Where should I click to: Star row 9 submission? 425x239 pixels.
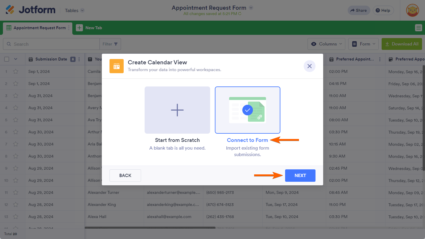tap(16, 168)
